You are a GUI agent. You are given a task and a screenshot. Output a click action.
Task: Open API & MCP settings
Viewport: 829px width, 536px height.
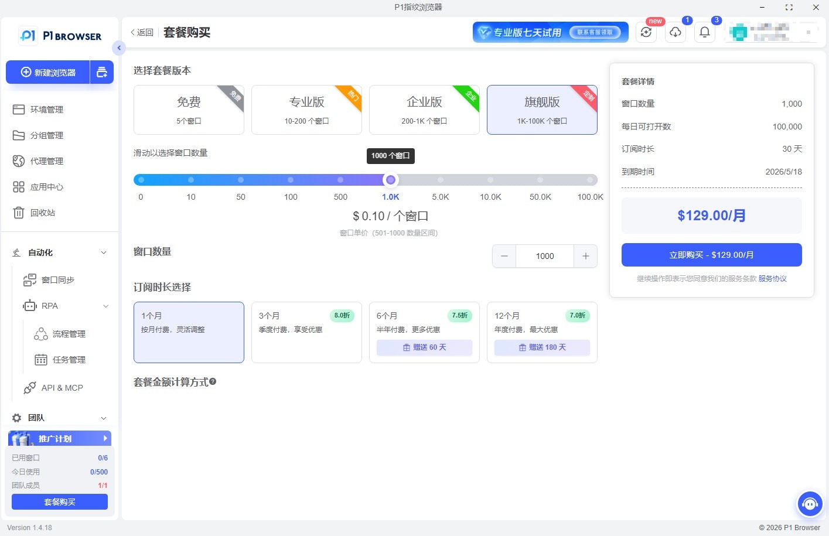[63, 387]
